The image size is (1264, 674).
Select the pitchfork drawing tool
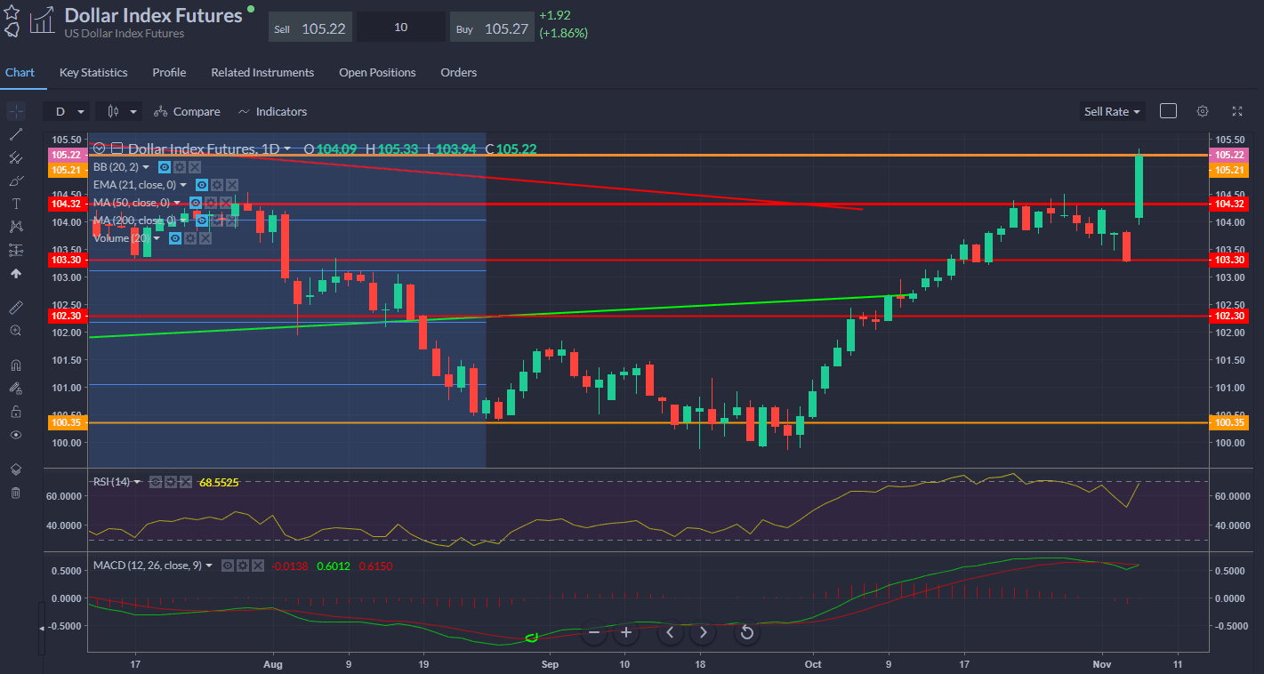pos(16,158)
